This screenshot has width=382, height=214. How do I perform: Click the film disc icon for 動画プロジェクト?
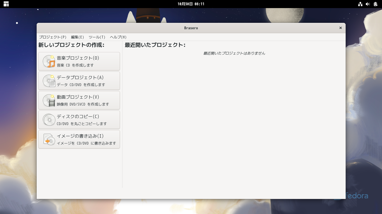click(x=49, y=100)
